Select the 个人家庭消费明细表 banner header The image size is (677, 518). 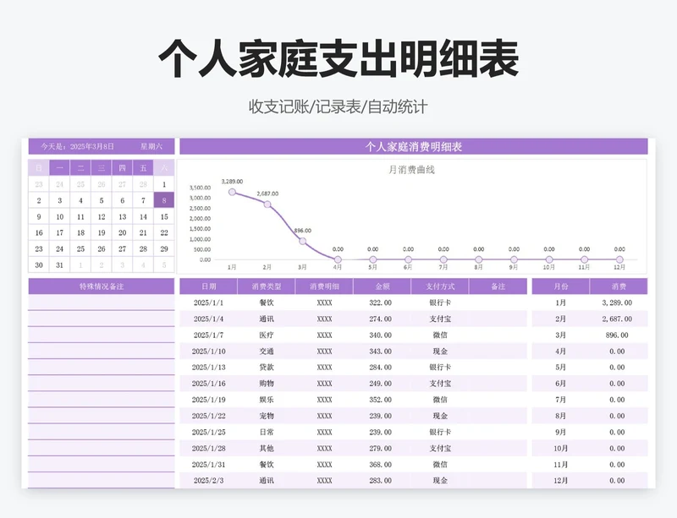pyautogui.click(x=414, y=147)
